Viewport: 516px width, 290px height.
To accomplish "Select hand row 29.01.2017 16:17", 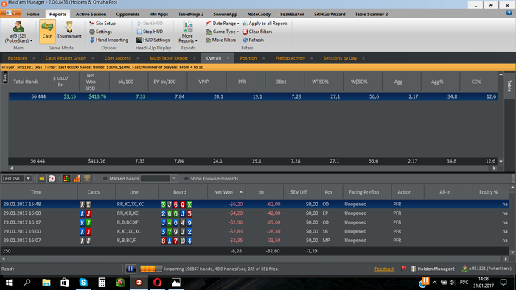I will [x=254, y=222].
